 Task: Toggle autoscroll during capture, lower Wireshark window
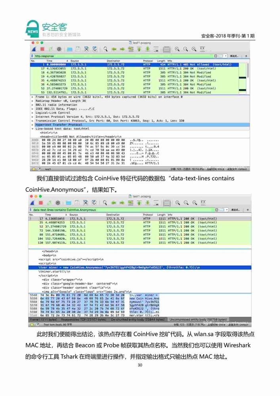coord(156,202)
